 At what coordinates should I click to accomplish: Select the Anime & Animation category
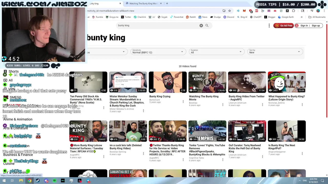18,119
